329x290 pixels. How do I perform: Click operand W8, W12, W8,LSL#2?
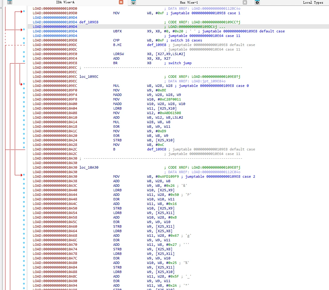point(165,118)
